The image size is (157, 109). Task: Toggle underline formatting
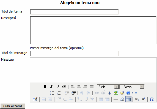(x=57, y=87)
